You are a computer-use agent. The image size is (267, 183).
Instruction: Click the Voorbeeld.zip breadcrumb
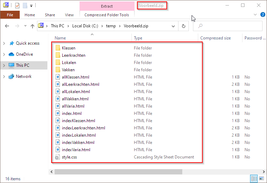click(x=136, y=26)
